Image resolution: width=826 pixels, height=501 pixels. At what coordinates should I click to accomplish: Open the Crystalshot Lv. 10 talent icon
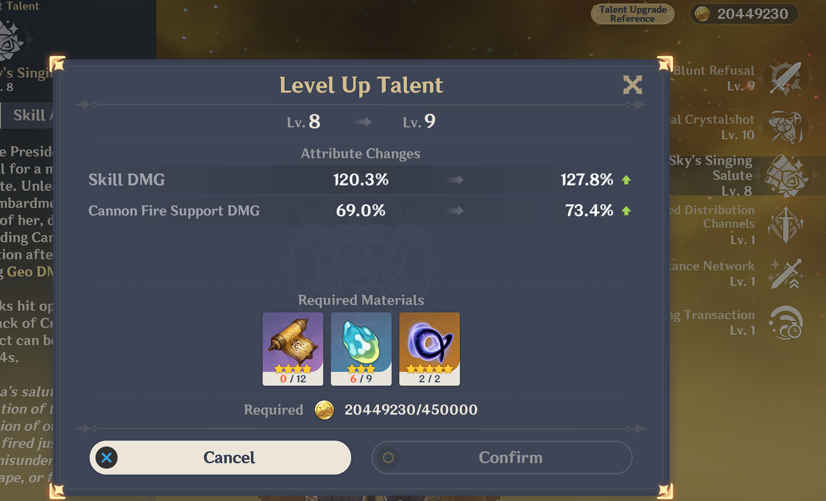coord(786,127)
